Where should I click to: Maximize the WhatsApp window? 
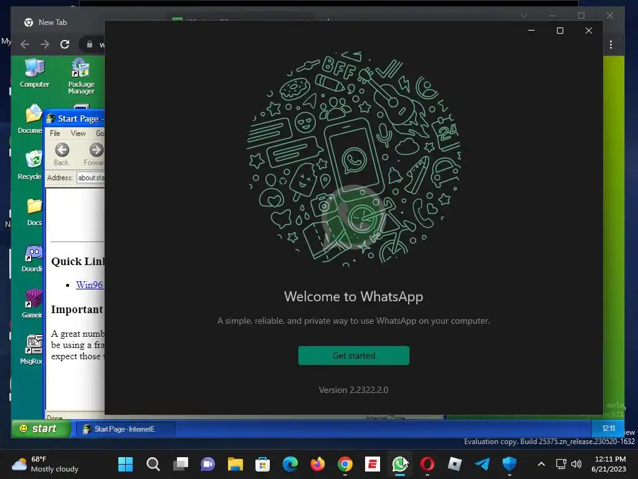[x=560, y=31]
